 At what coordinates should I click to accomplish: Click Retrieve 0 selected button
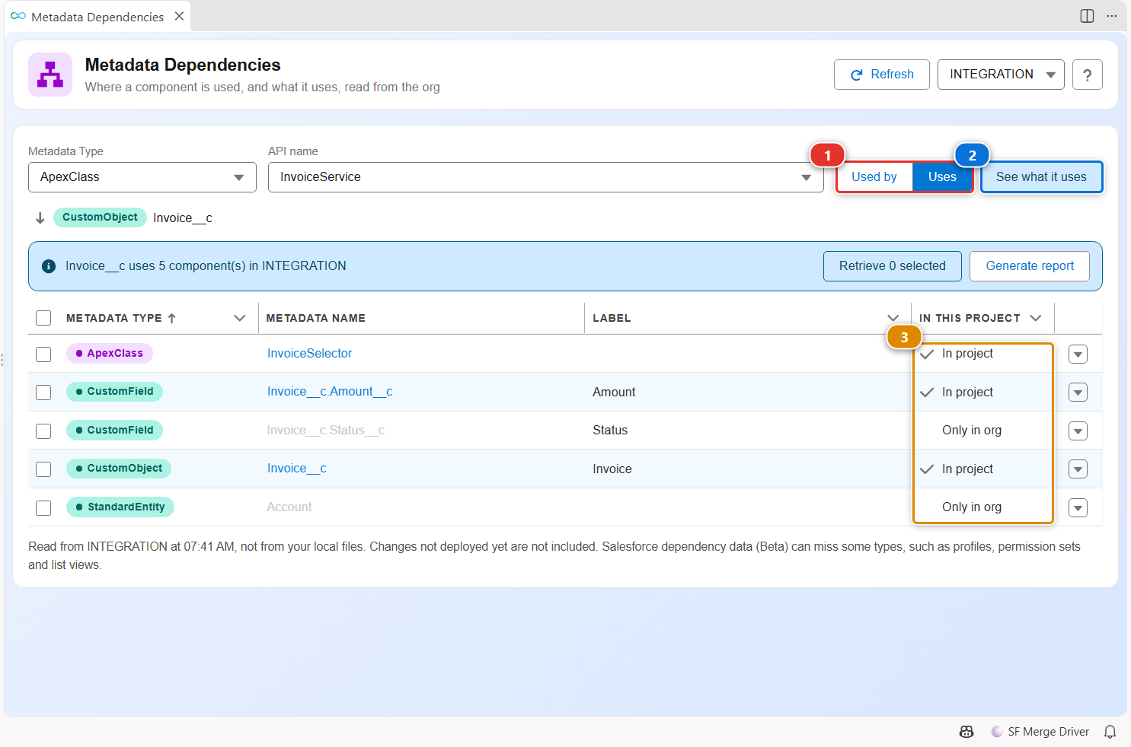click(893, 266)
